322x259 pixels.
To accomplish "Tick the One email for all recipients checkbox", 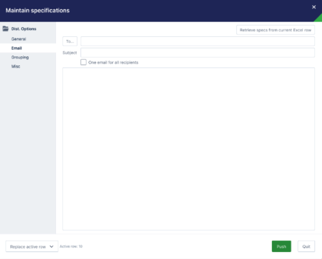I will coord(83,62).
